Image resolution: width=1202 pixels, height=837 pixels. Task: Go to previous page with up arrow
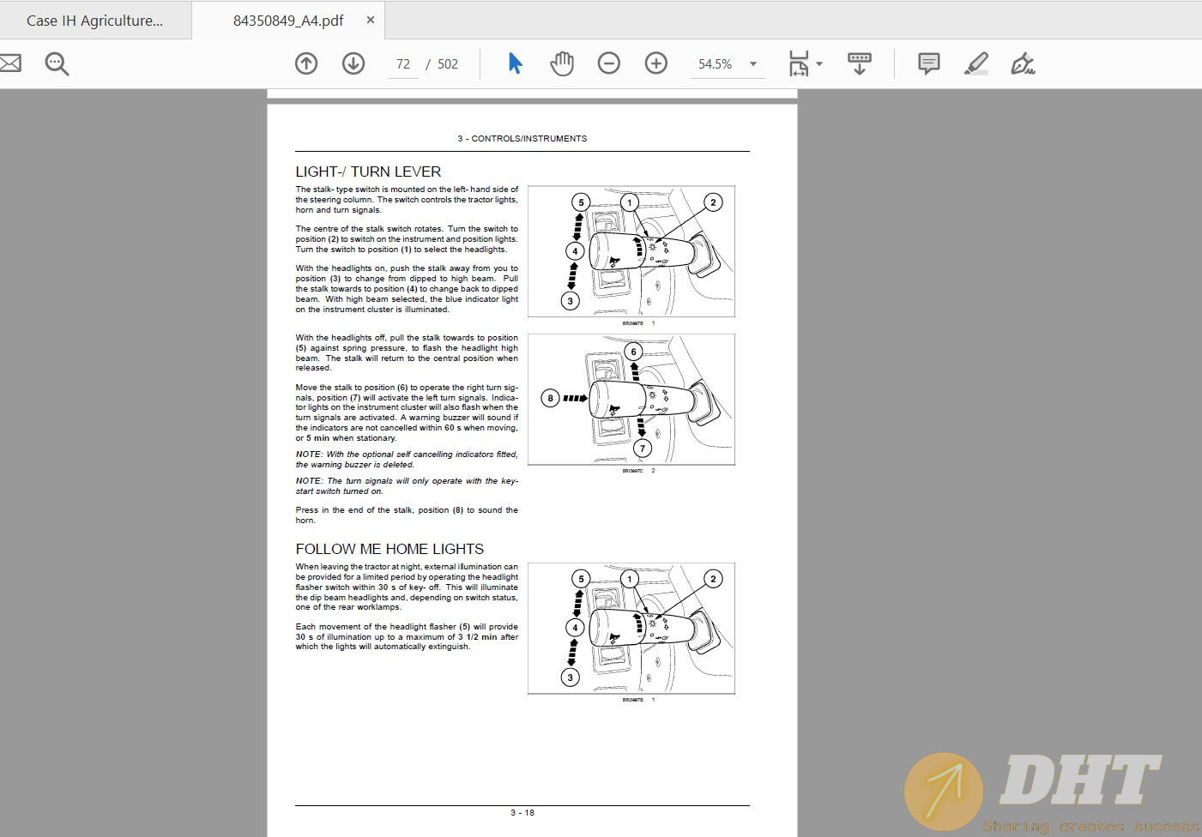tap(306, 63)
